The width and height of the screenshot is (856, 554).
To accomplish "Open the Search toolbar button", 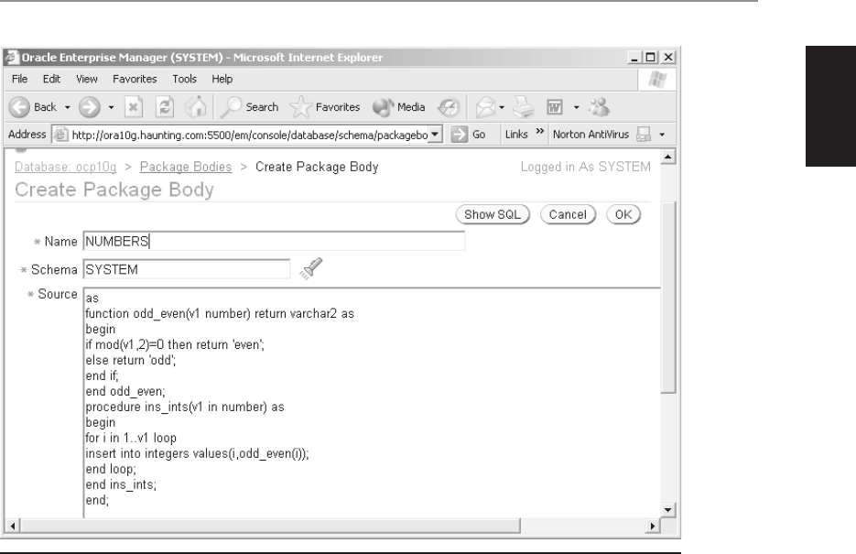I will [x=250, y=107].
